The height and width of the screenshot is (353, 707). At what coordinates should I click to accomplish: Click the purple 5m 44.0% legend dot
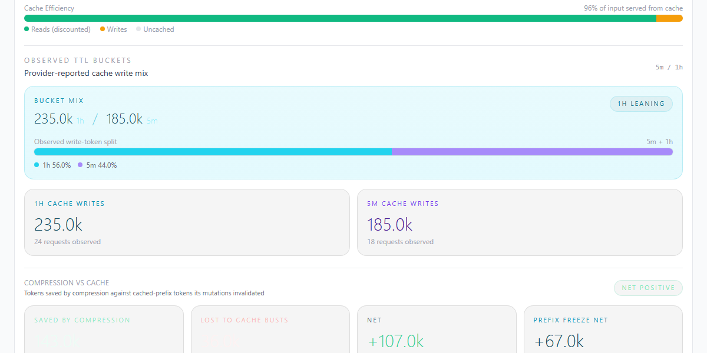[80, 165]
